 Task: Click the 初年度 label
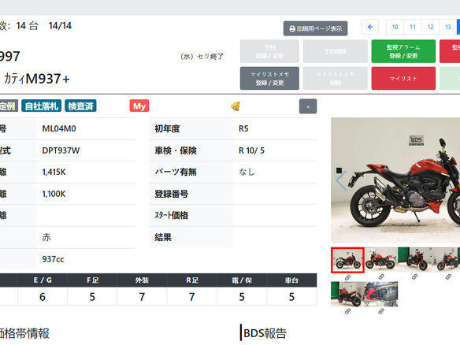167,128
